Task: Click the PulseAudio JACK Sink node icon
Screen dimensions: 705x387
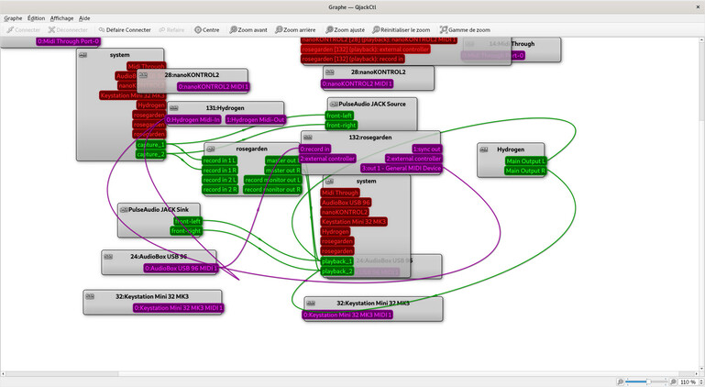Action: pyautogui.click(x=124, y=210)
